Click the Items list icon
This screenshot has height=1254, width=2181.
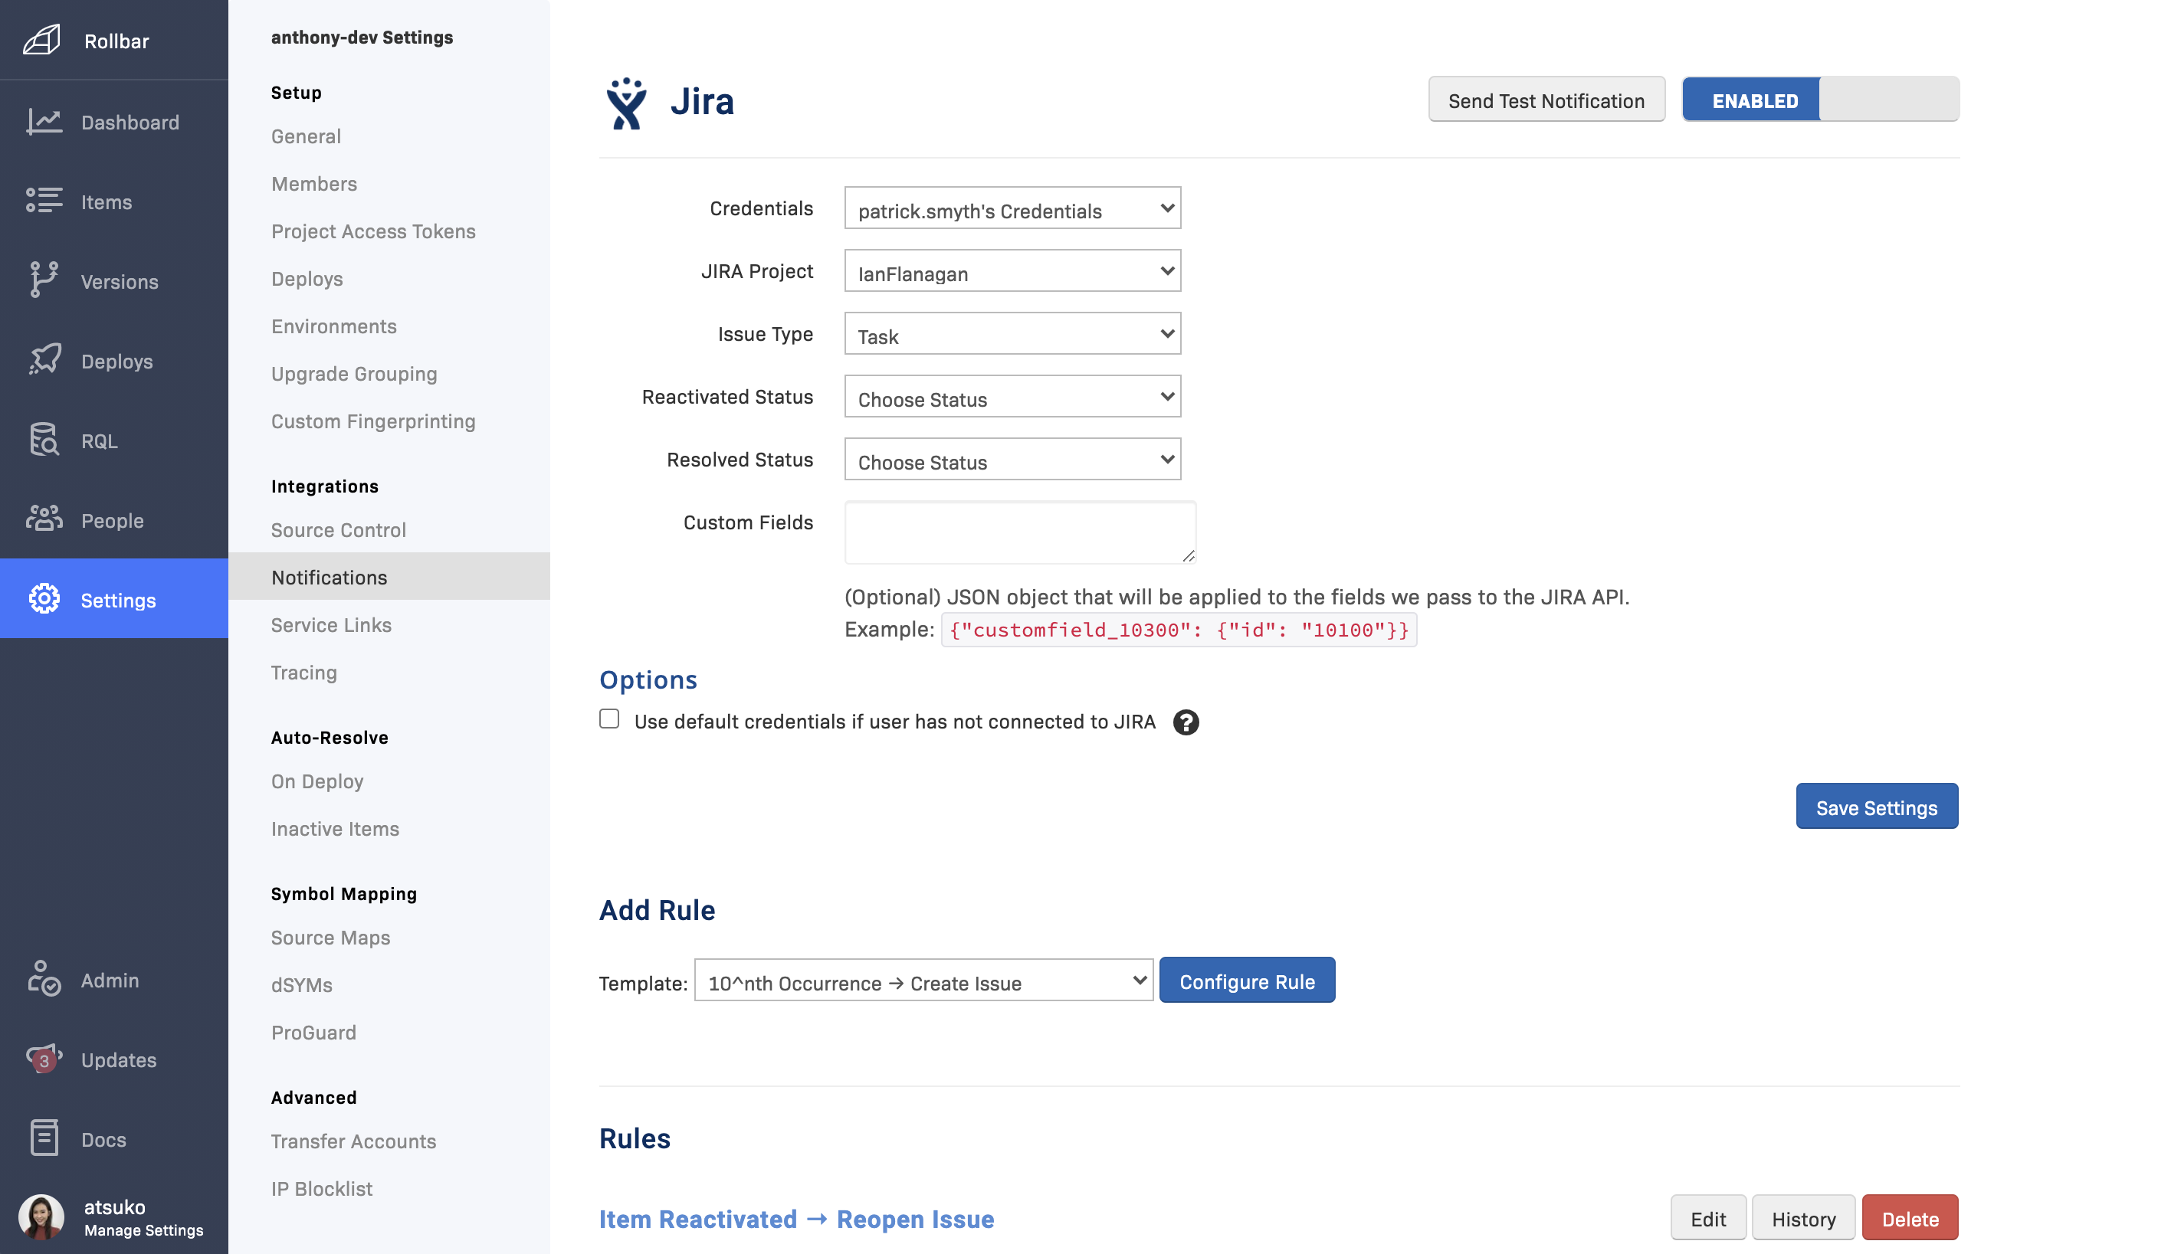43,201
